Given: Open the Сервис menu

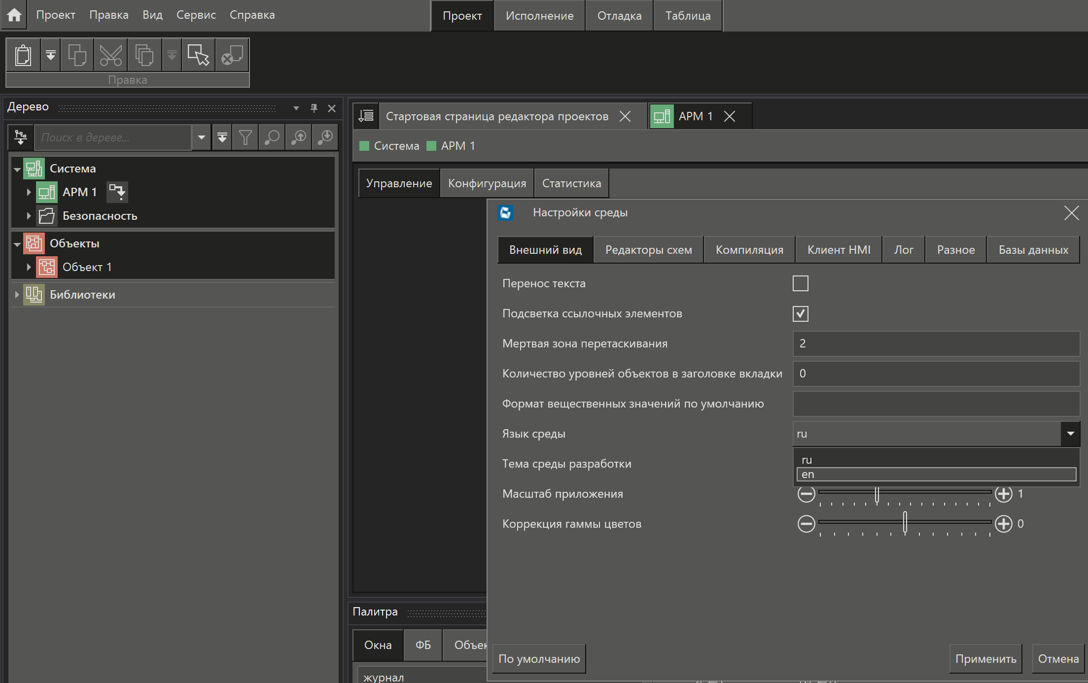Looking at the screenshot, I should point(196,15).
